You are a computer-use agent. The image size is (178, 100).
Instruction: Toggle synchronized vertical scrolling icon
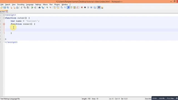[x=55, y=7]
